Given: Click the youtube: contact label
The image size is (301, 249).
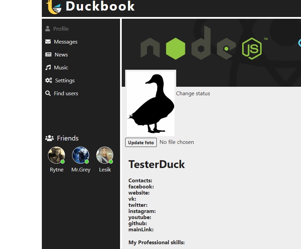Looking at the screenshot, I should (140, 217).
